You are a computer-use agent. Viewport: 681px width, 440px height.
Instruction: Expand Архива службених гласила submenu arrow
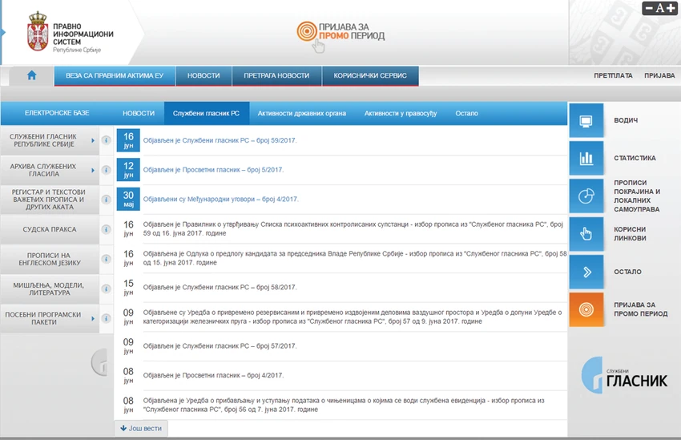pos(93,170)
